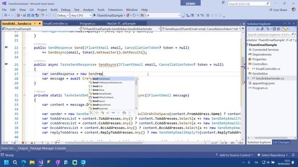
Task: Click Add to Source Control
Action: pyautogui.click(x=234, y=155)
